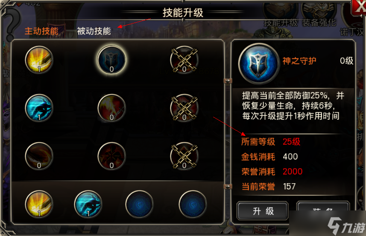Click the chained locked skill in top row
The height and width of the screenshot is (236, 366).
click(184, 60)
